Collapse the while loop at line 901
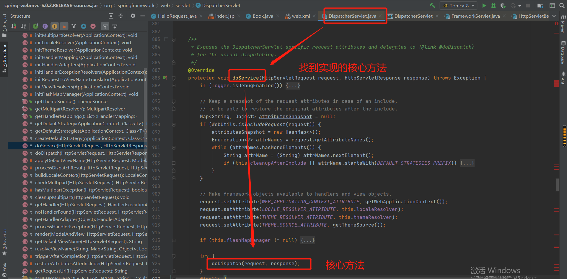The image size is (567, 279). (174, 147)
